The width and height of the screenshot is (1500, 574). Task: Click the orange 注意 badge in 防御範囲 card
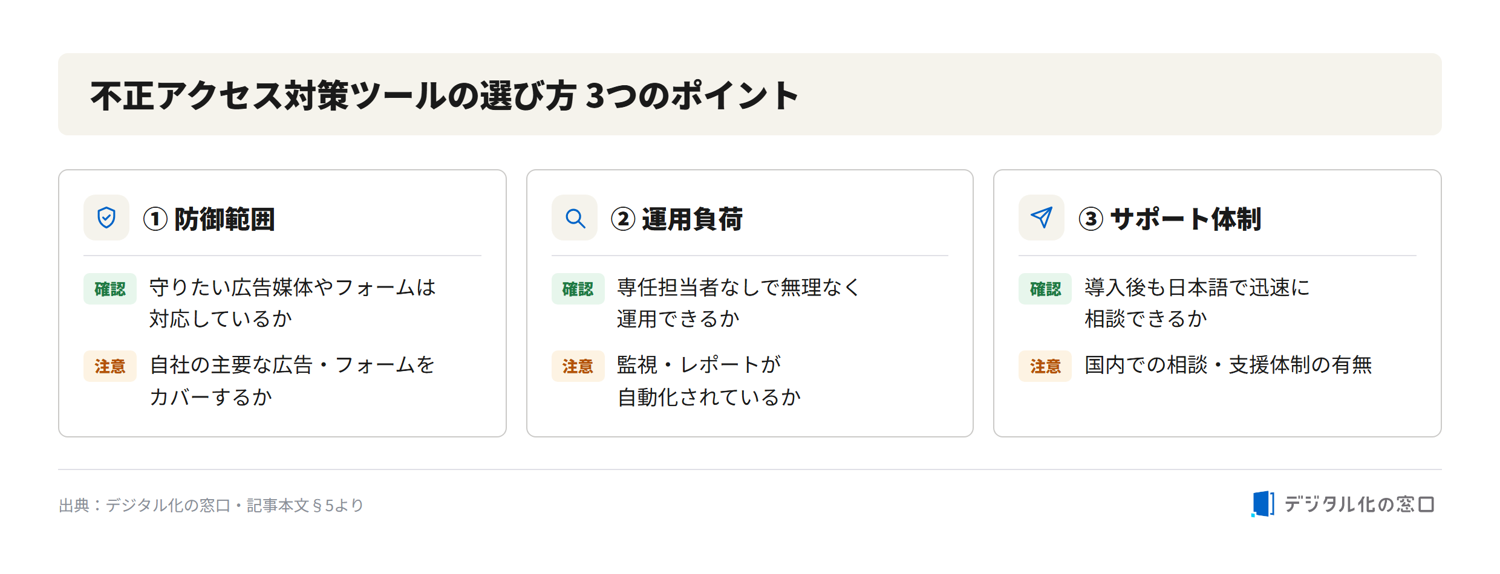110,366
